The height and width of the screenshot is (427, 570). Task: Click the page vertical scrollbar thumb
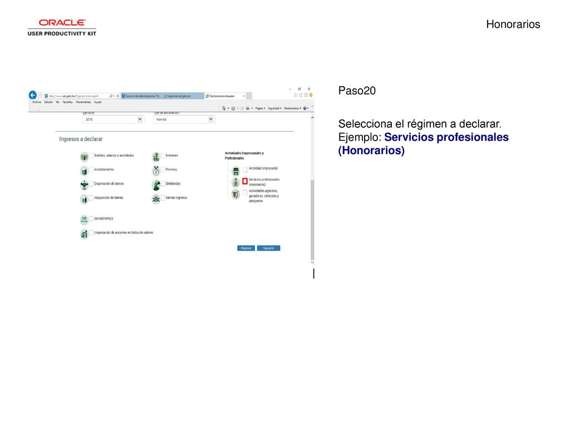click(312, 219)
